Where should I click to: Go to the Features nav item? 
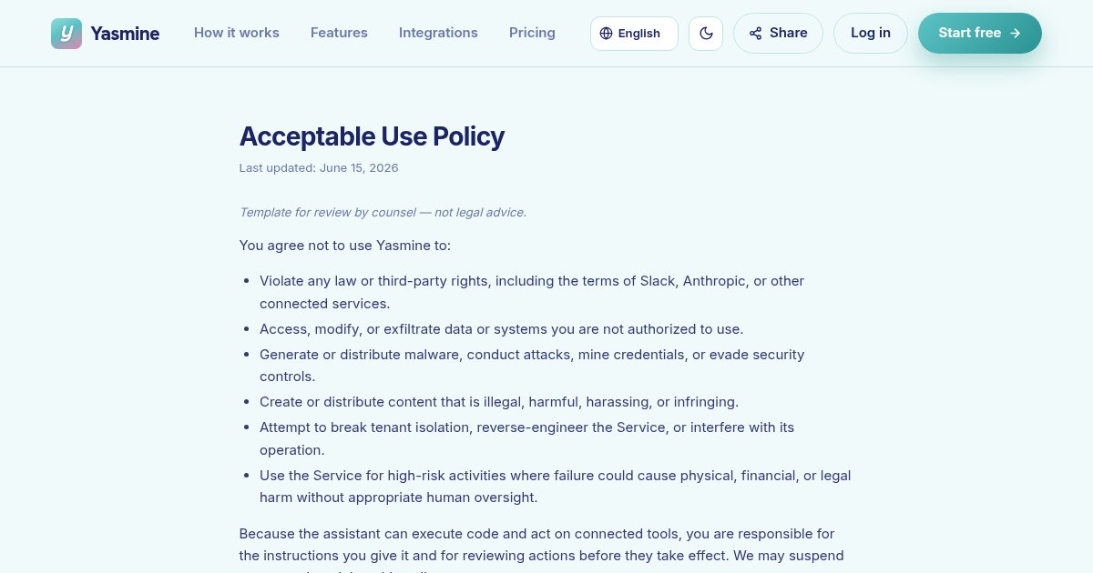coord(339,33)
